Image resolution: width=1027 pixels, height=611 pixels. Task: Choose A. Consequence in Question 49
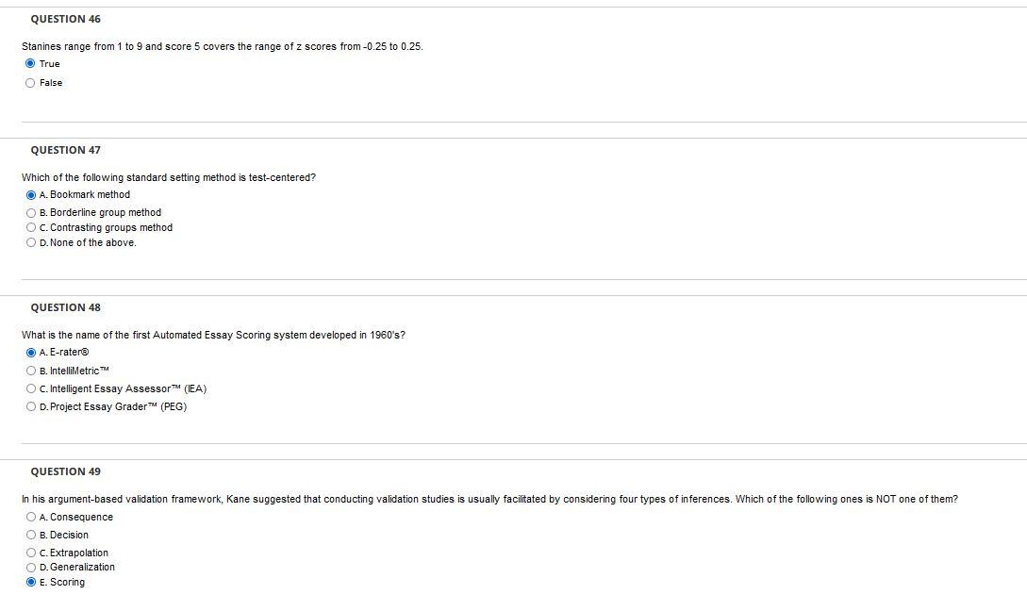tap(31, 517)
